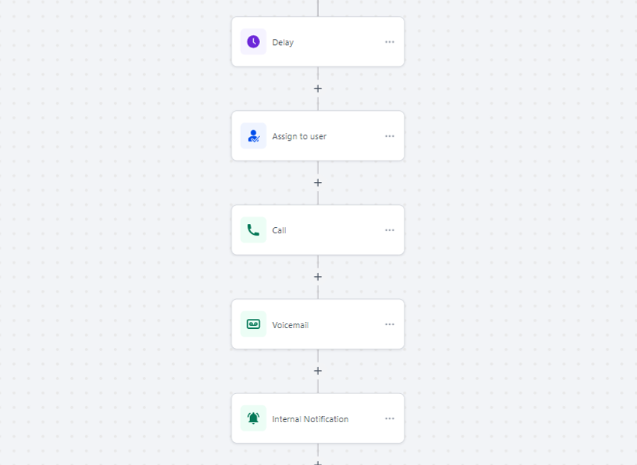This screenshot has width=637, height=465.
Task: Add a step between Assign to user and Call
Action: tap(318, 183)
